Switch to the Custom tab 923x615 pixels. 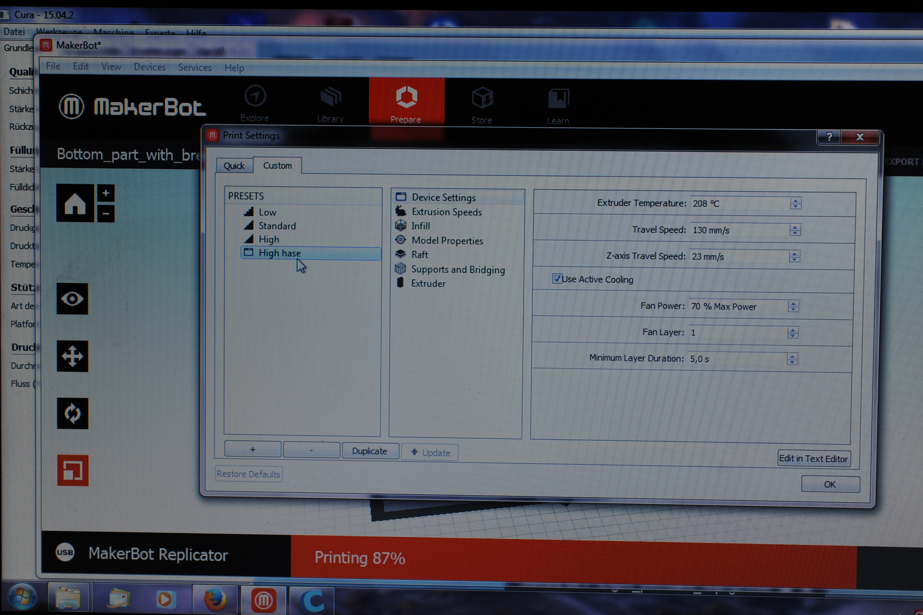coord(277,165)
